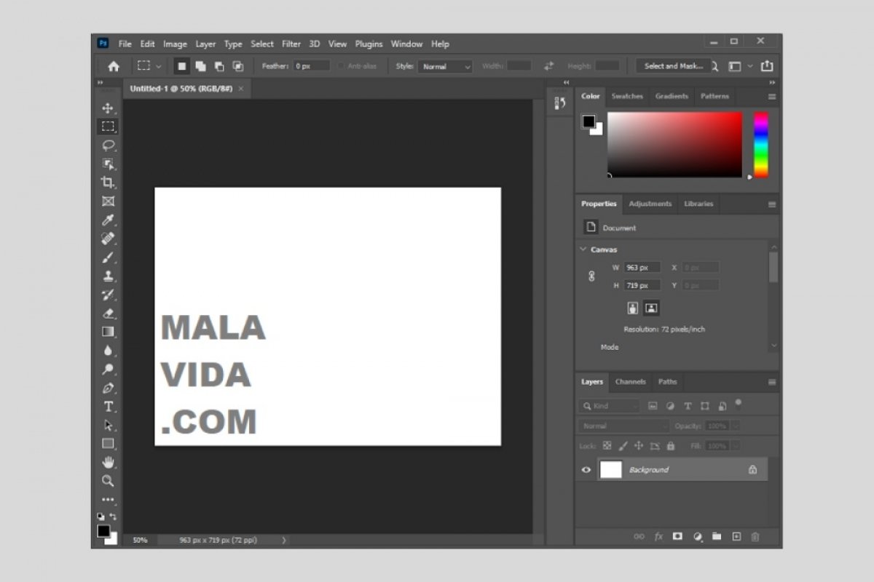Click the toolbox foreground color swatch
The height and width of the screenshot is (582, 874).
pyautogui.click(x=103, y=531)
